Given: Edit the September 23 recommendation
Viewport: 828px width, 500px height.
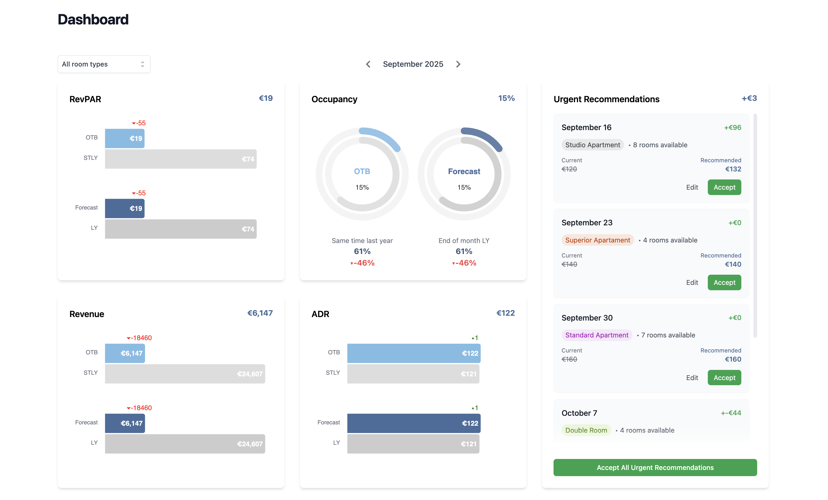Looking at the screenshot, I should (692, 282).
